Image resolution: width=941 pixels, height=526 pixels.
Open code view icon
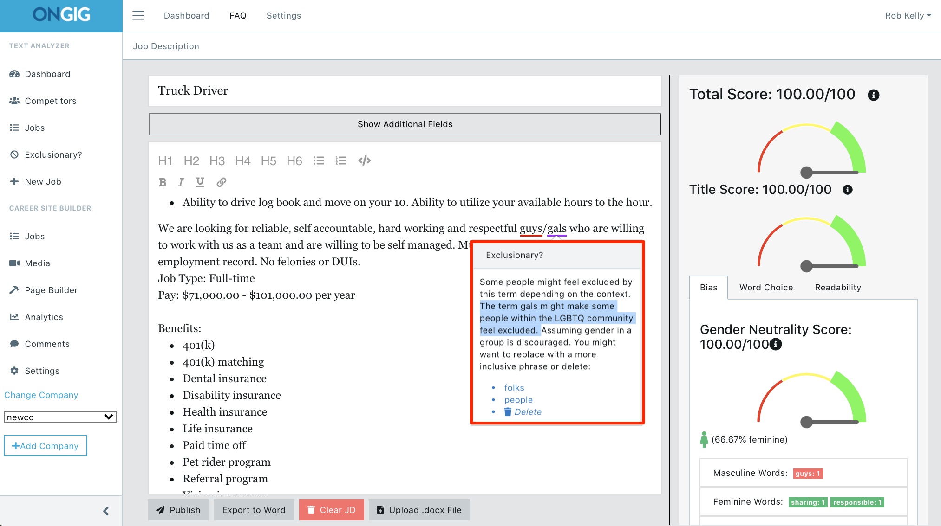(x=365, y=160)
